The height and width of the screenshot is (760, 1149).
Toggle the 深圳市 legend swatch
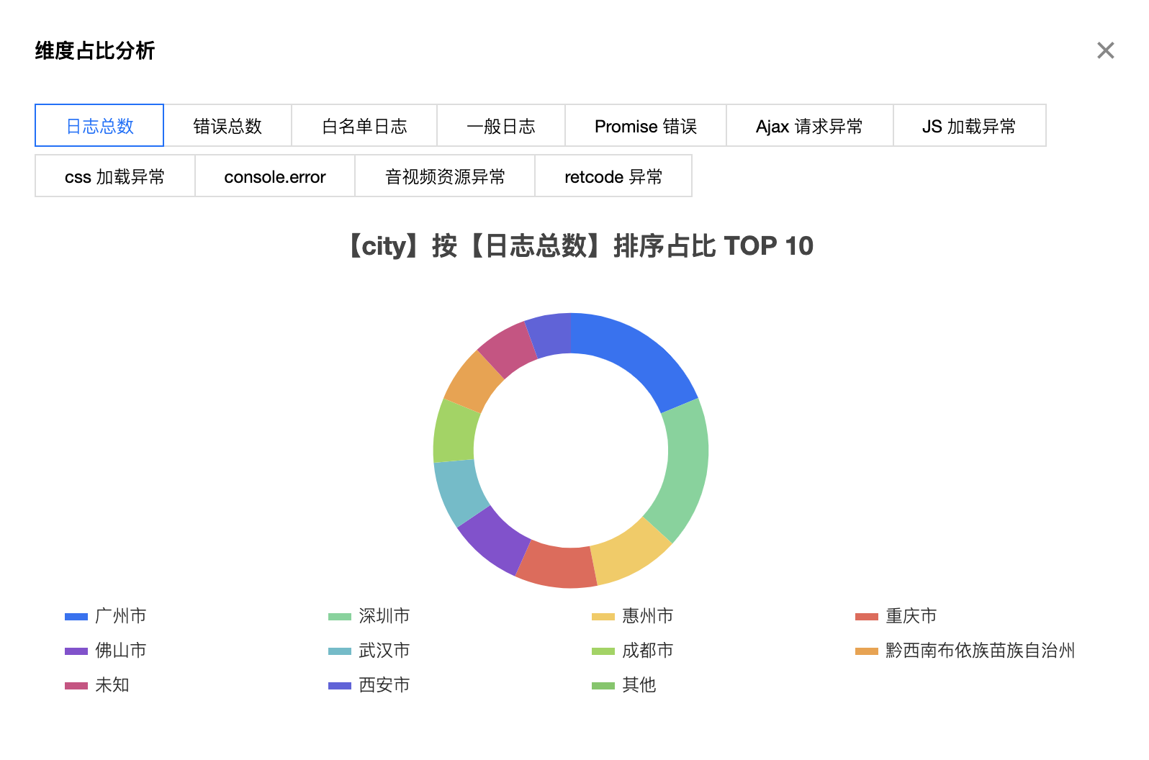340,617
